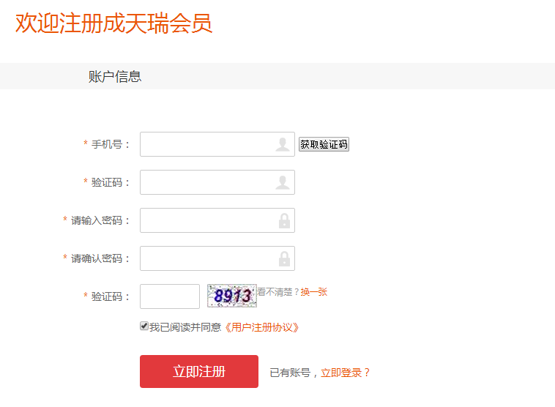Focus the SMS 验证码 input below phone field
Image resolution: width=555 pixels, height=407 pixels.
tap(217, 182)
